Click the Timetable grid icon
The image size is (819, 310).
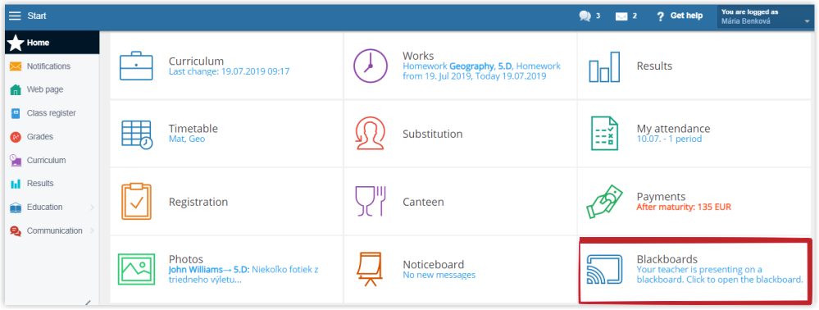137,134
